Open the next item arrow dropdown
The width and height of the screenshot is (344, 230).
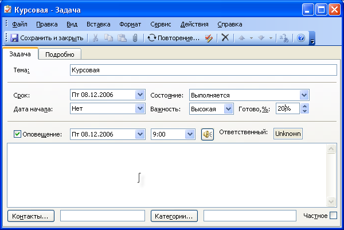coord(271,38)
